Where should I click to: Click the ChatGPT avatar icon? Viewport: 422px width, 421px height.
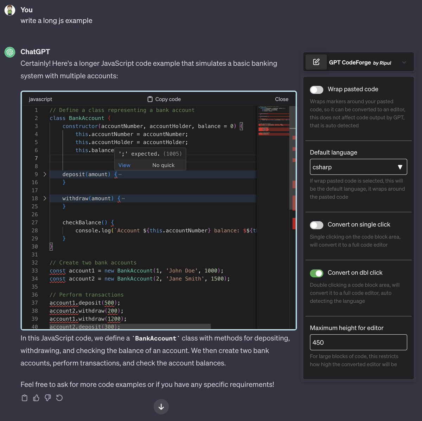10,52
